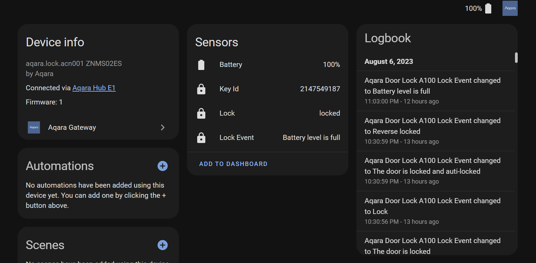Click ADD TO DASHBOARD button

(x=233, y=164)
